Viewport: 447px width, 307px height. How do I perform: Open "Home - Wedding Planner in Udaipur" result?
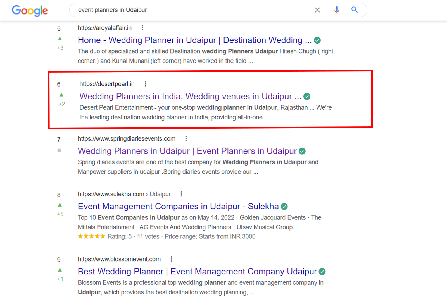pos(194,40)
